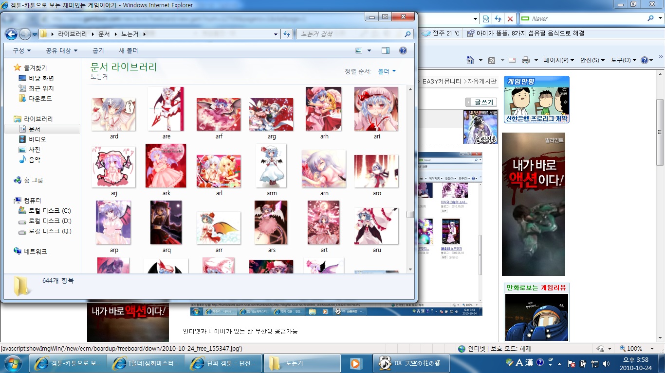This screenshot has width=665, height=373.
Task: Toggle the Korean/English input mode indicator
Action: [519, 363]
